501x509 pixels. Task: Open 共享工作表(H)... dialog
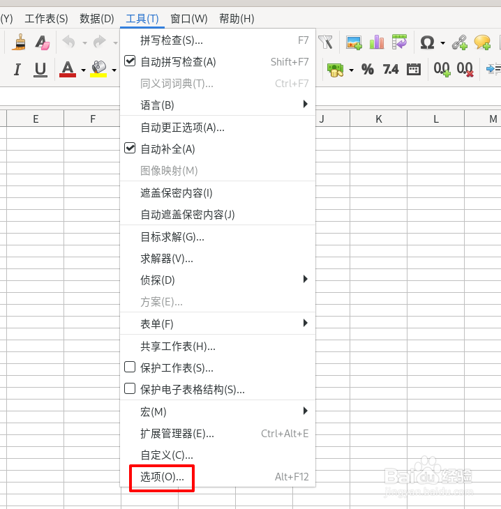(218, 347)
